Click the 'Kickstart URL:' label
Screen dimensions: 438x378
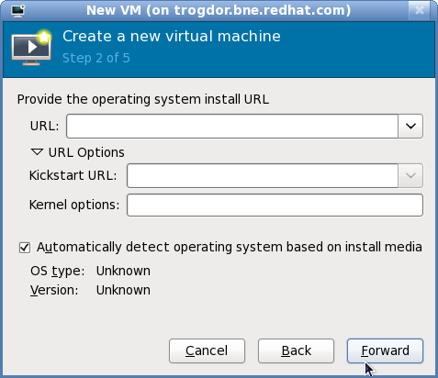(73, 175)
